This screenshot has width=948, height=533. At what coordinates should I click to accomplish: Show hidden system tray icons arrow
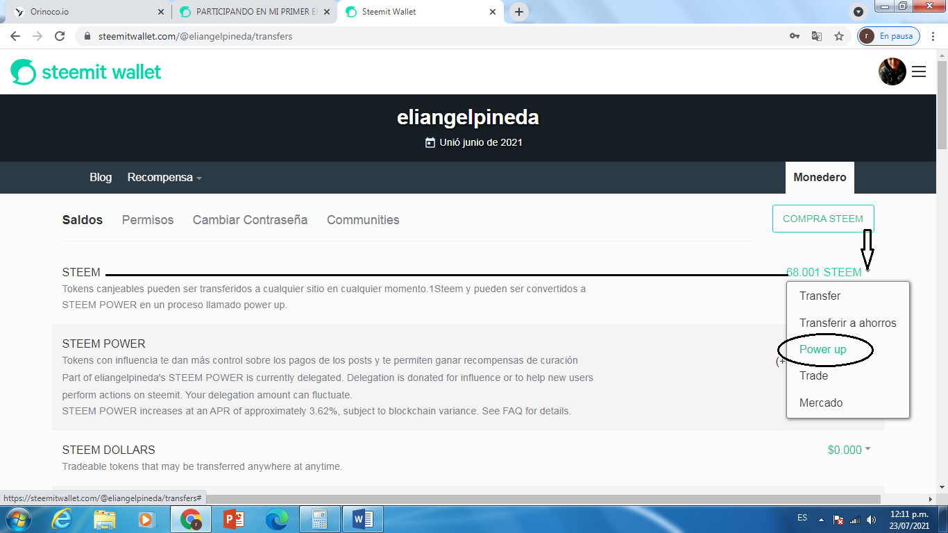tap(822, 519)
